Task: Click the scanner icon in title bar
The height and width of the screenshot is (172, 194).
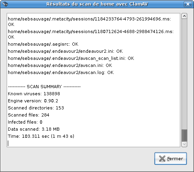Action: 5,4
